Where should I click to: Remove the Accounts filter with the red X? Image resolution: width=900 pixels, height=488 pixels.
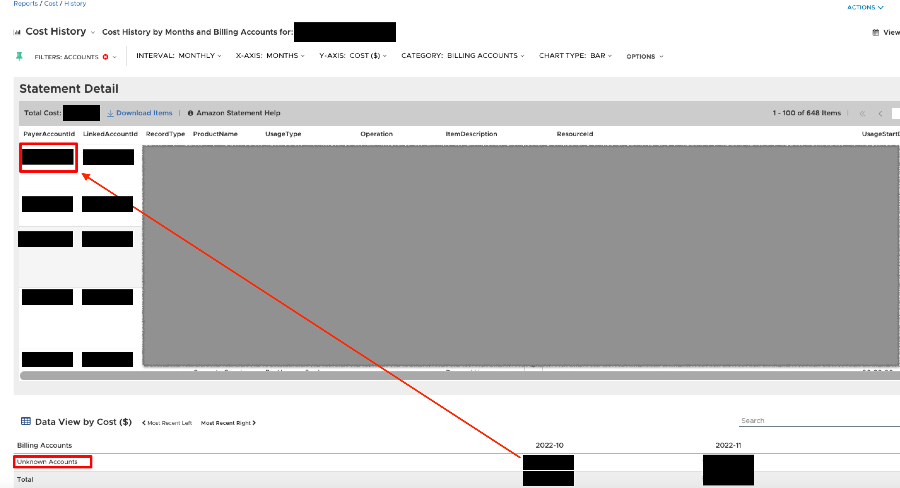point(105,57)
